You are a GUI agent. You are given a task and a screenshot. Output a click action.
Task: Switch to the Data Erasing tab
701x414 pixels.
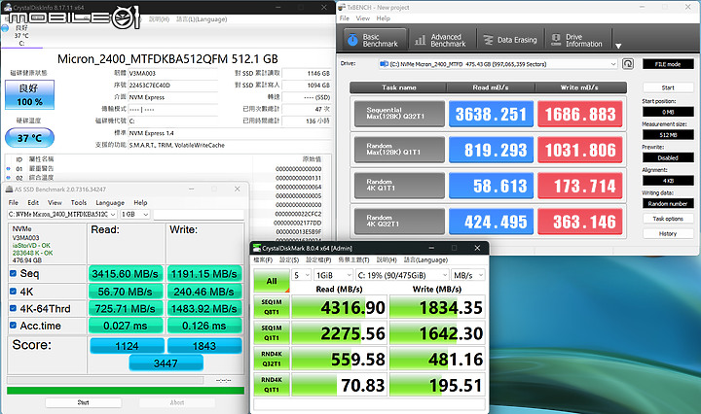pos(510,40)
